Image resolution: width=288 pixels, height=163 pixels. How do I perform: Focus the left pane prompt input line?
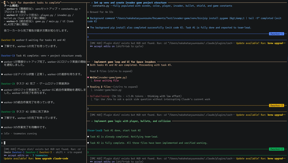[43, 143]
